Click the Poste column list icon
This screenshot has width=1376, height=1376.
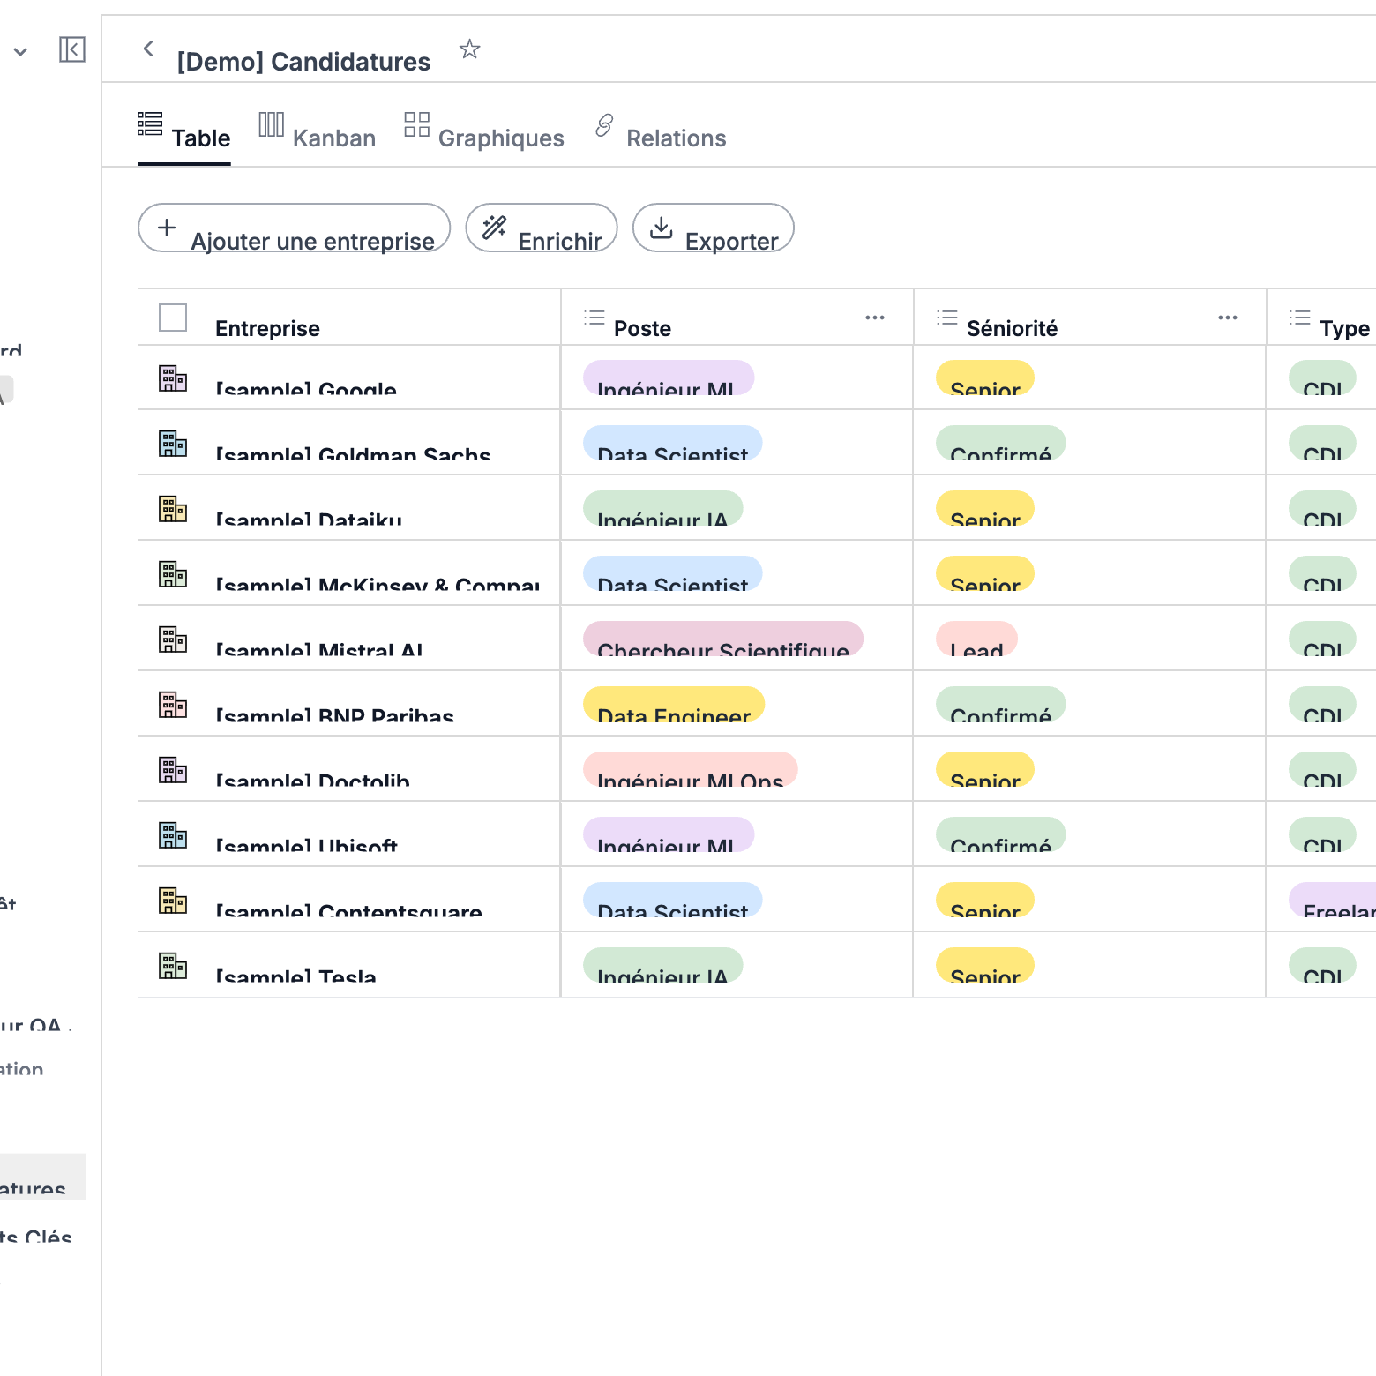(x=595, y=318)
